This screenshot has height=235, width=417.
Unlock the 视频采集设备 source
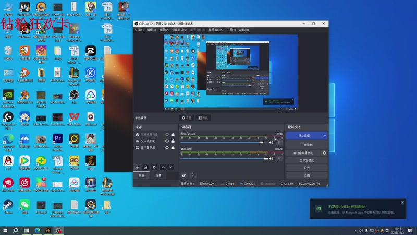click(173, 135)
